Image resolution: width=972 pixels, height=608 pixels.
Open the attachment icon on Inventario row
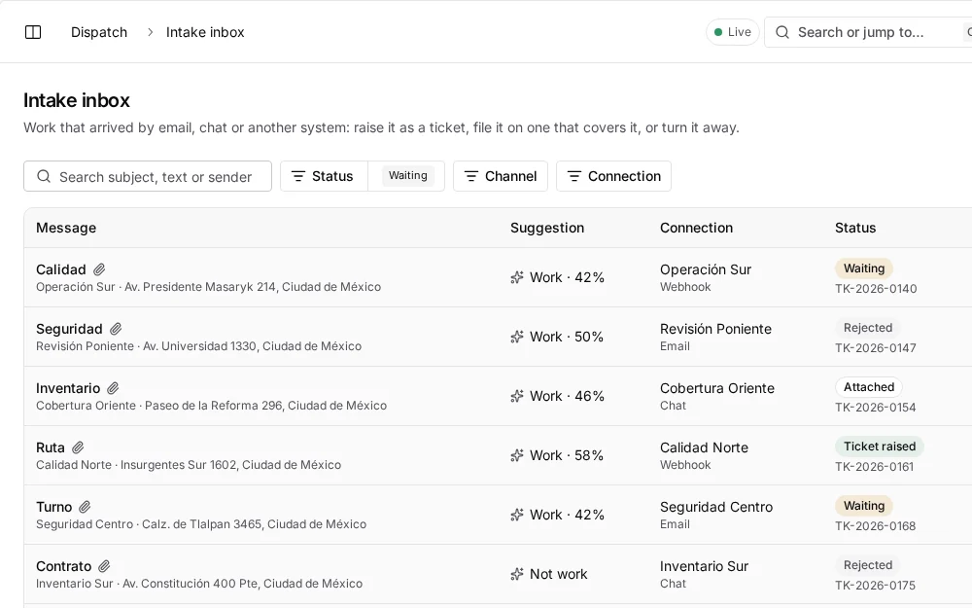113,388
